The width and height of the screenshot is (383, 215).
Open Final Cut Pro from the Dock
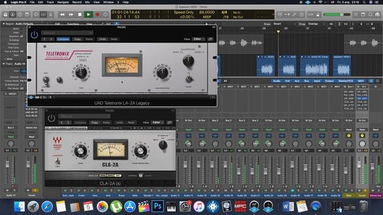pyautogui.click(x=144, y=207)
